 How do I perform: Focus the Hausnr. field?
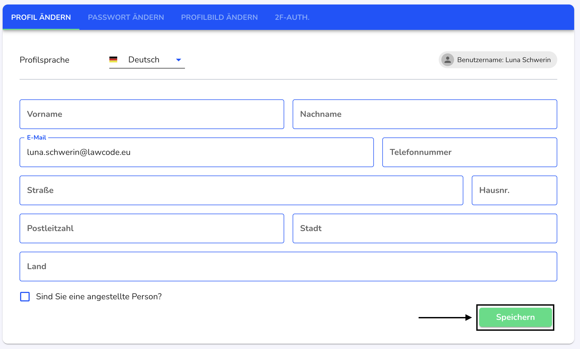pyautogui.click(x=514, y=190)
